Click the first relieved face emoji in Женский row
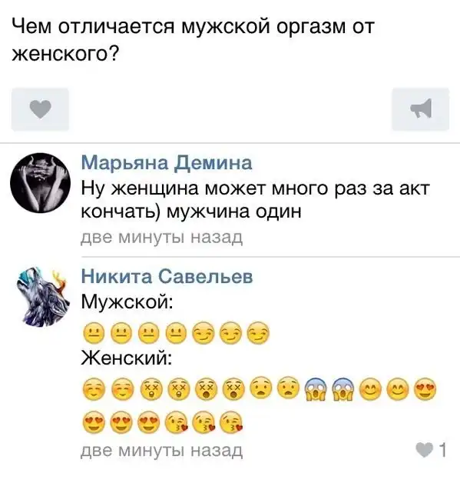The width and height of the screenshot is (460, 493). point(94,389)
